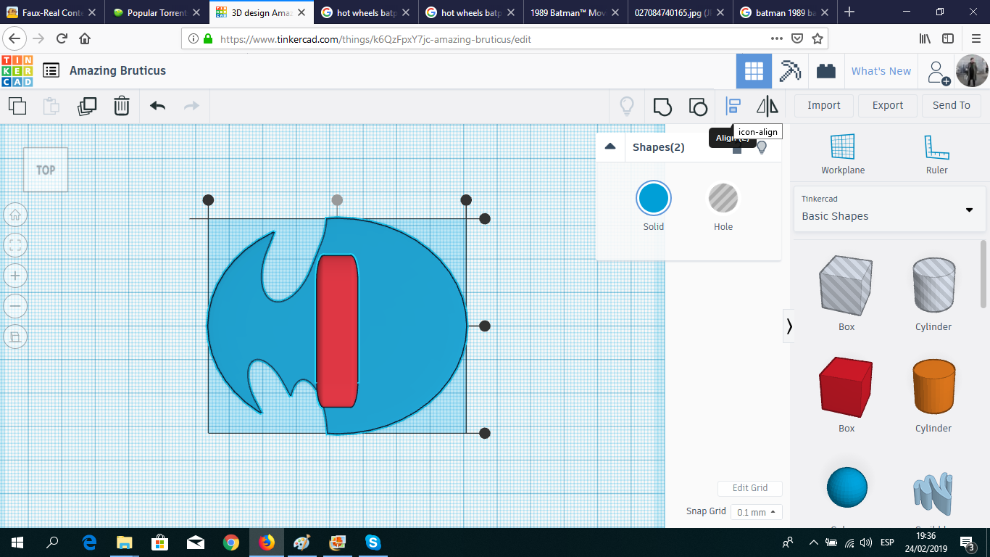
Task: Zoom out with minus button
Action: (15, 306)
